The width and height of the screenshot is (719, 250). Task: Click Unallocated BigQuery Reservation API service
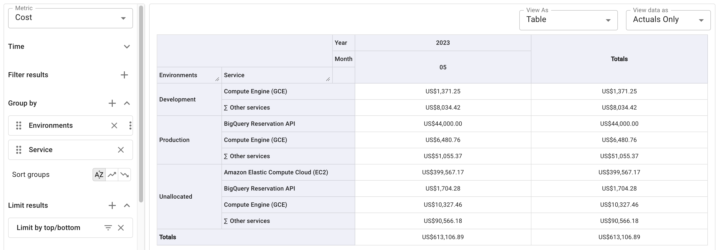point(288,189)
